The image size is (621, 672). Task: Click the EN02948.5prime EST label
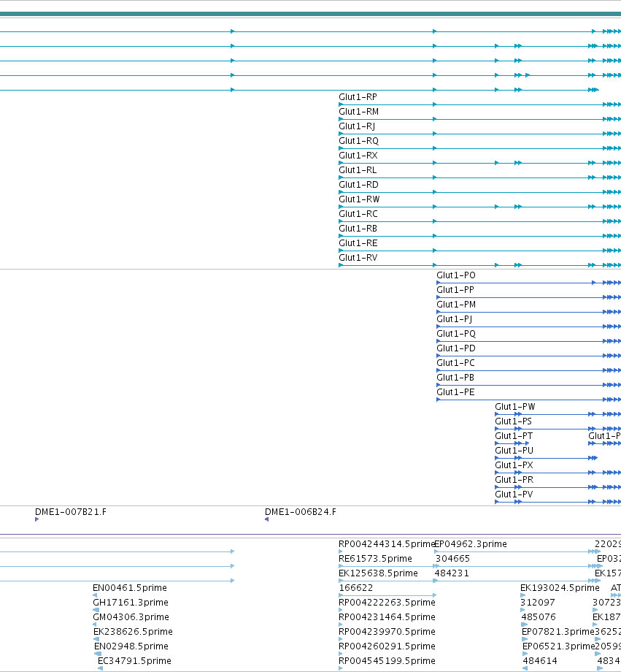(131, 646)
